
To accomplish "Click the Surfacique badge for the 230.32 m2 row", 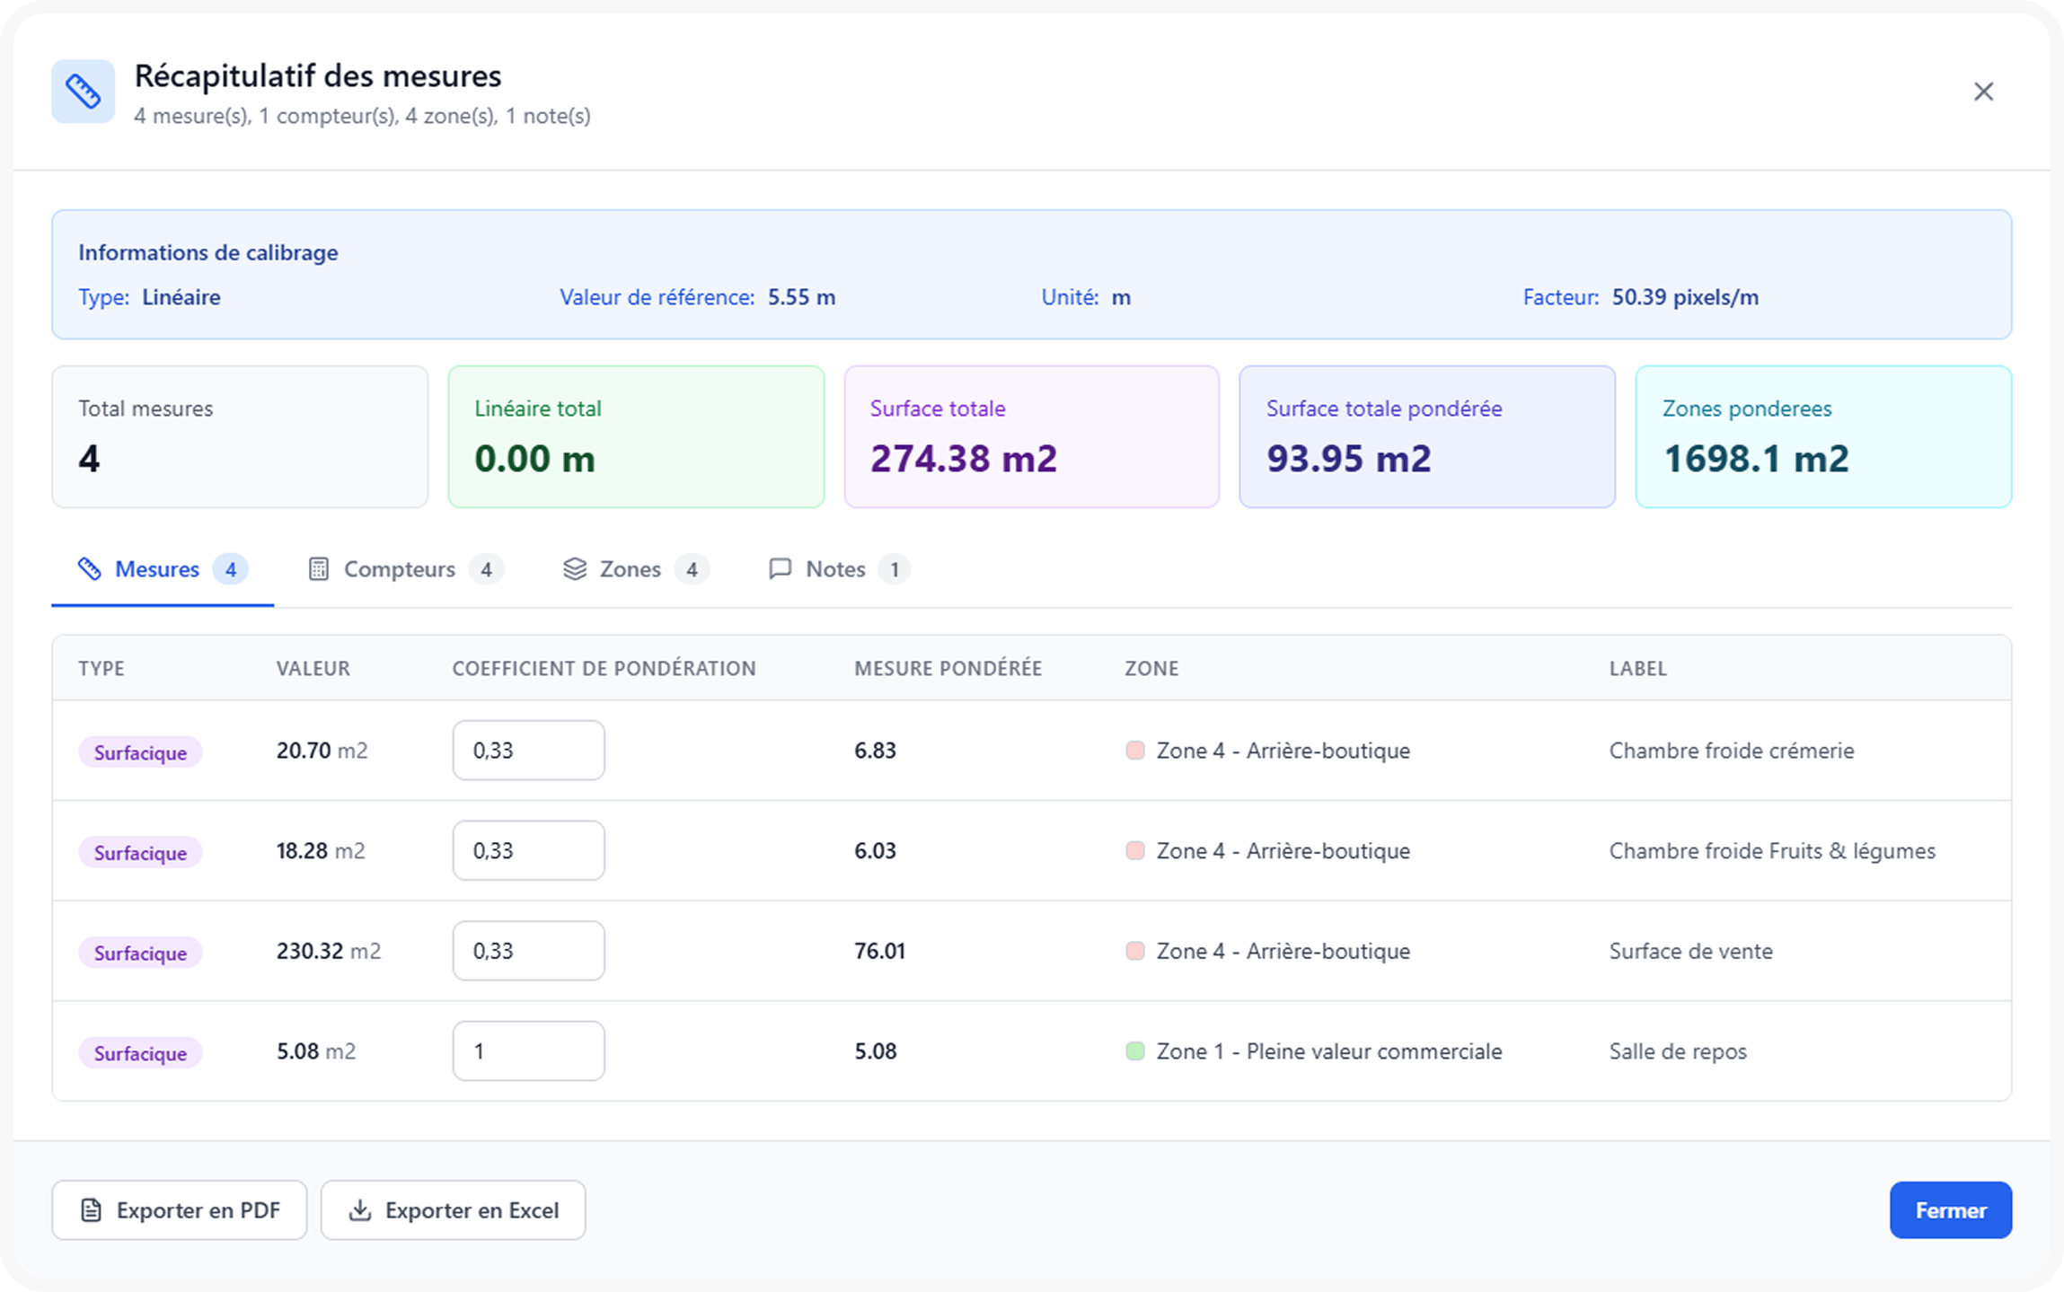I will coord(140,953).
